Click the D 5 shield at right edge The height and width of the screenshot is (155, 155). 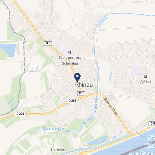[152, 123]
